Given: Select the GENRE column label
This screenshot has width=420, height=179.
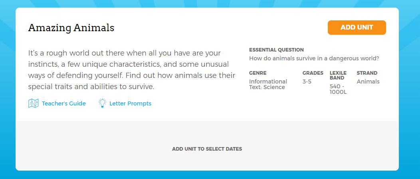Looking at the screenshot, I should [258, 73].
